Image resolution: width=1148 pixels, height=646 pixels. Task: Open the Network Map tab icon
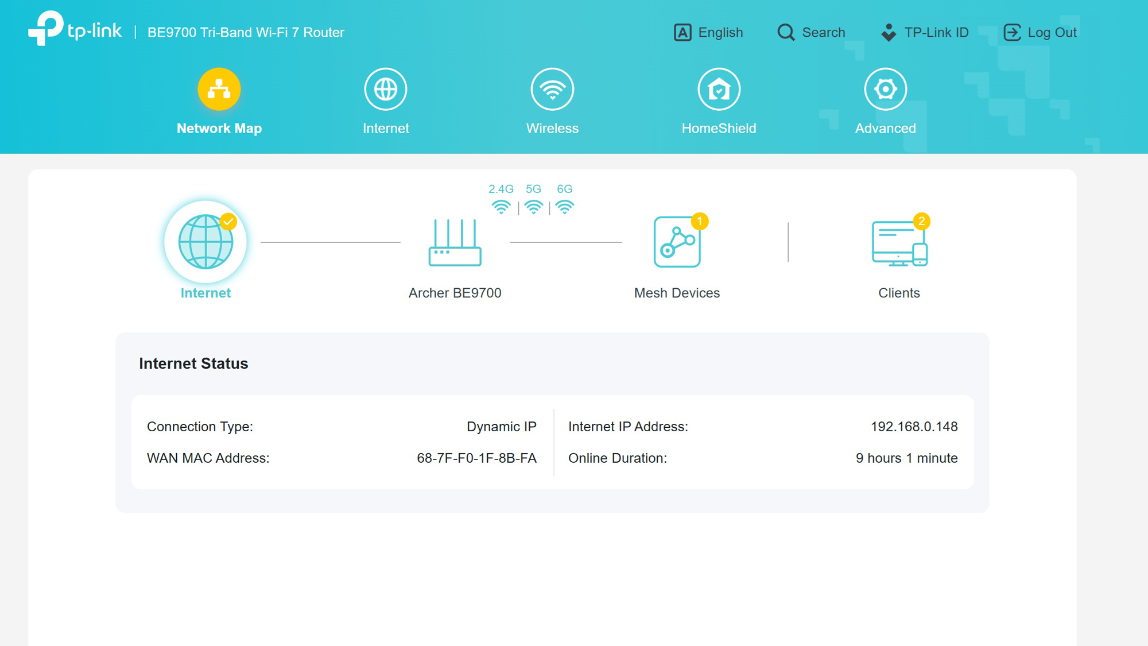tap(219, 90)
